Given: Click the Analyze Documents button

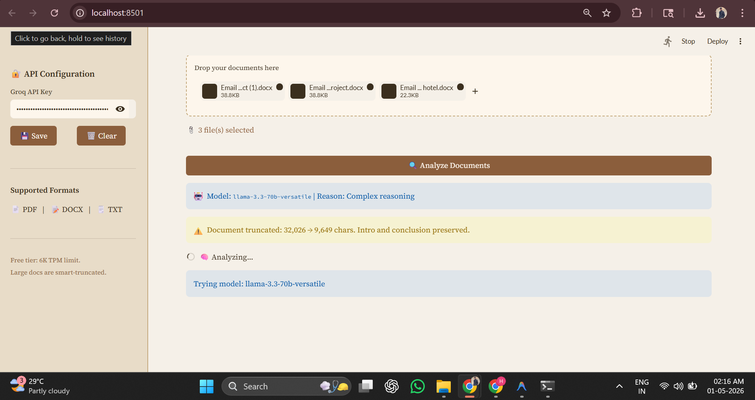Looking at the screenshot, I should coord(449,166).
